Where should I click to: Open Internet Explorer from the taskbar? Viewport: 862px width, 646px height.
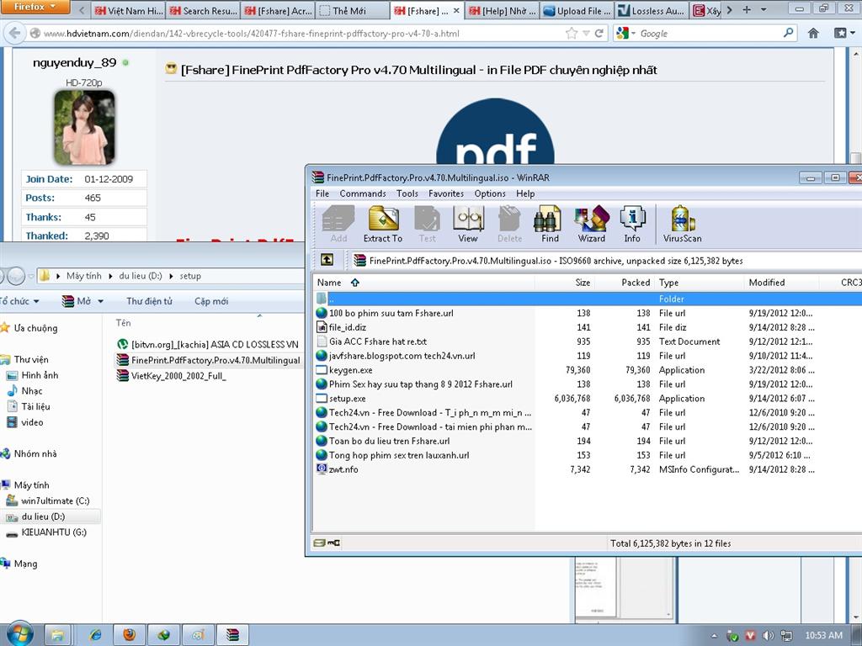(x=95, y=635)
